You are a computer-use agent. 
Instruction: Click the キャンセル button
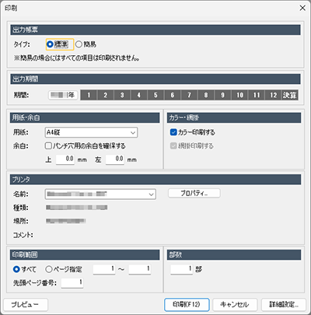point(235,305)
